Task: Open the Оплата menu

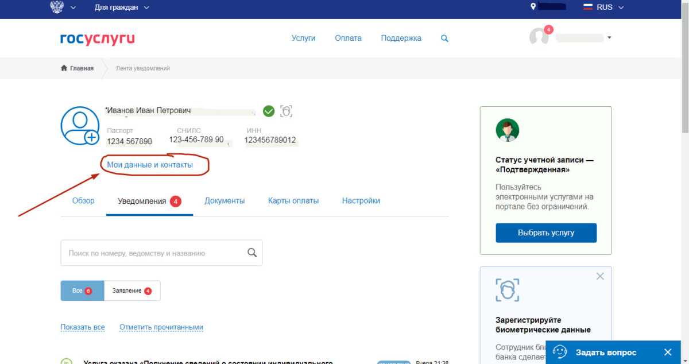Action: click(349, 38)
